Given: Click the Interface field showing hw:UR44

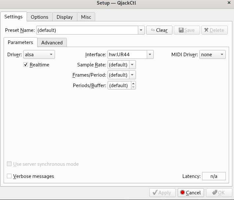Looking at the screenshot, I should click(x=127, y=54).
